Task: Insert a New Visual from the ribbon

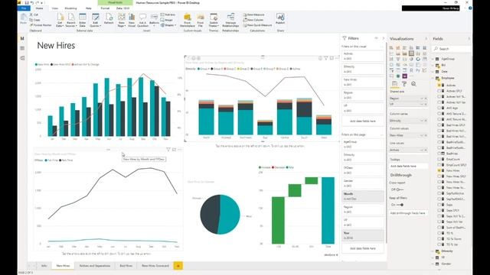Action: point(132,20)
